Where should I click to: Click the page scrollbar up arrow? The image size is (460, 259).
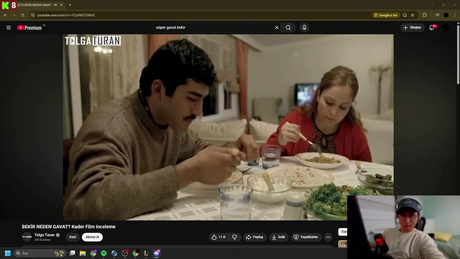[458, 23]
